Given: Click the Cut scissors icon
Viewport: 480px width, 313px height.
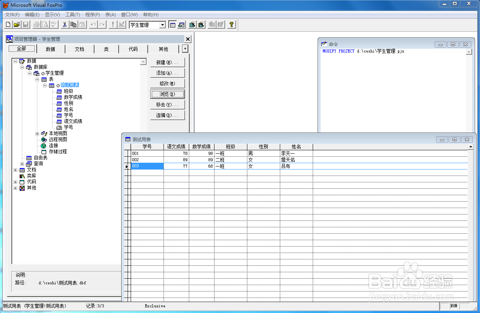Looking at the screenshot, I should [65, 25].
